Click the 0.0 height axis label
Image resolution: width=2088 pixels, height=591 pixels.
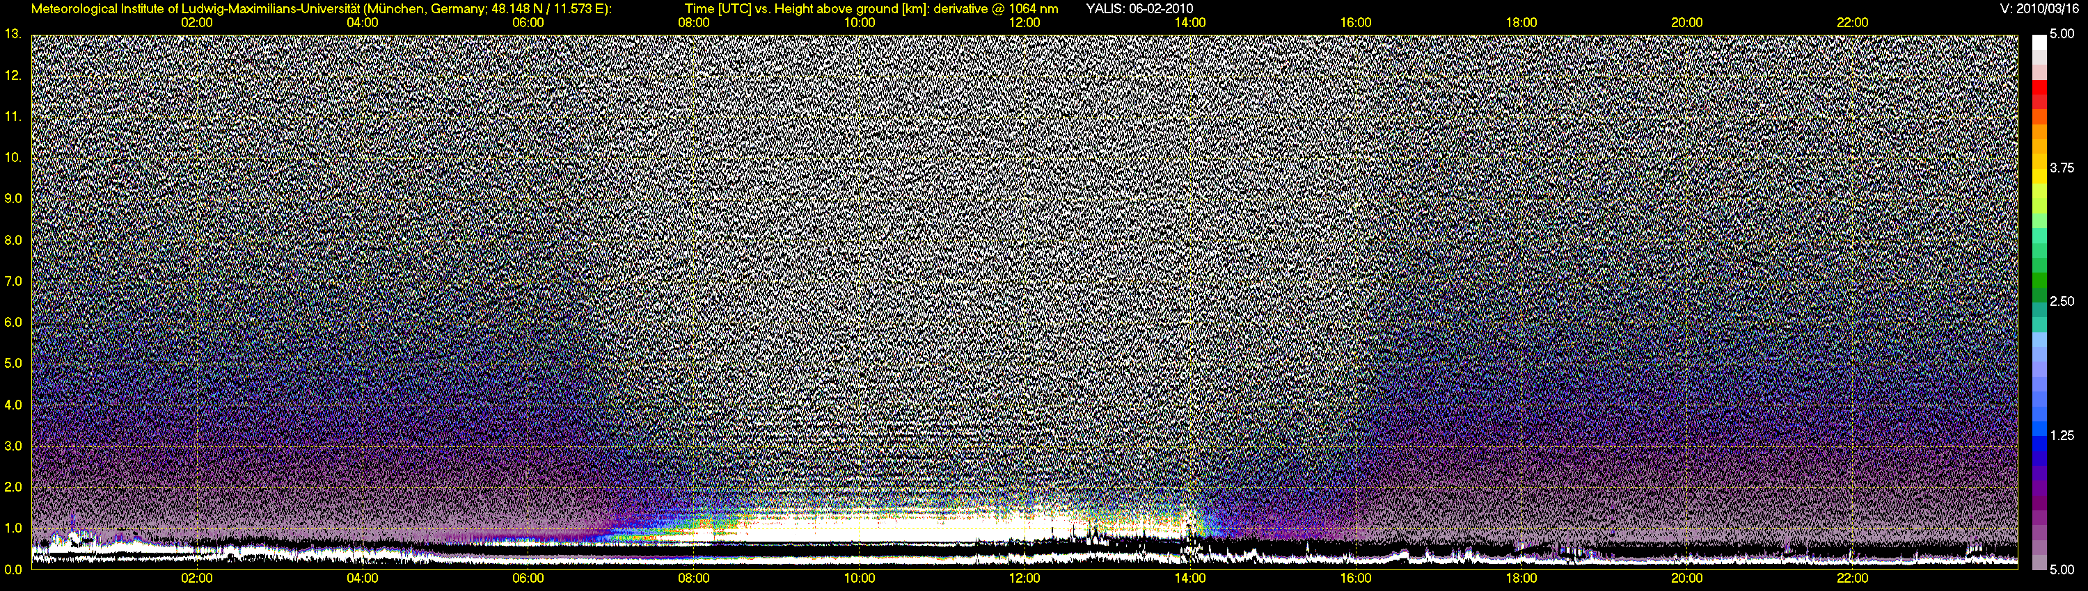[x=13, y=569]
